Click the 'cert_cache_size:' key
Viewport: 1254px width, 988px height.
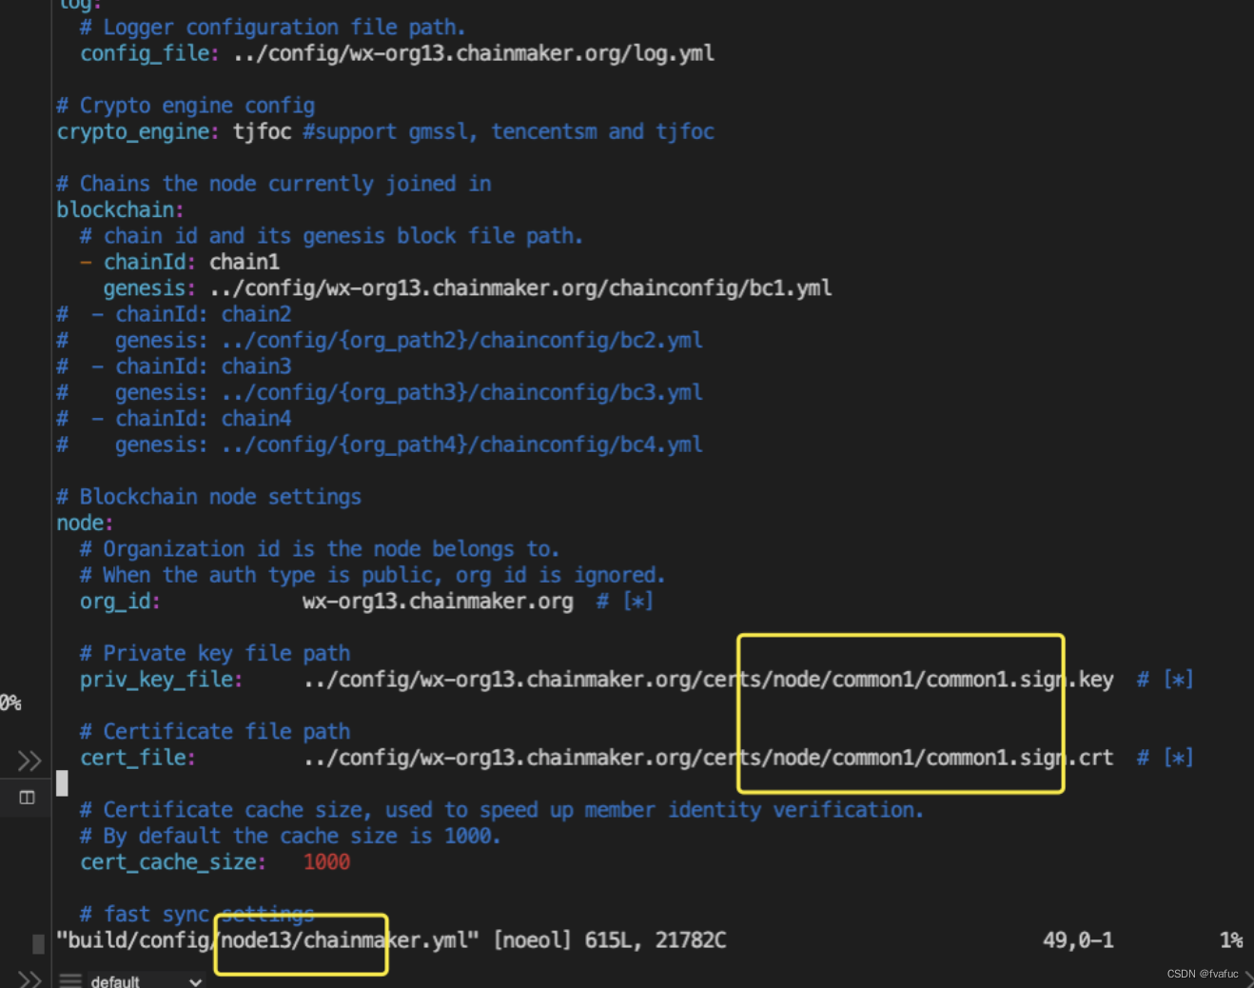click(173, 862)
